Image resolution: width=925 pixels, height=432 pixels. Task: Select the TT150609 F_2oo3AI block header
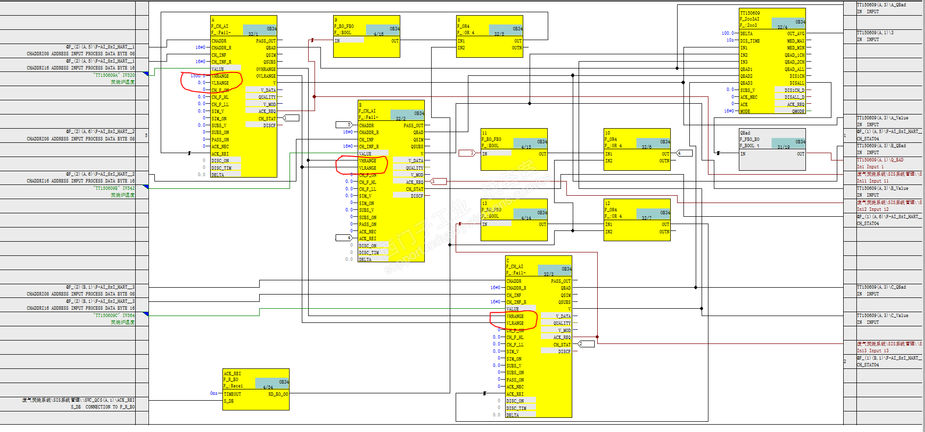coord(772,19)
